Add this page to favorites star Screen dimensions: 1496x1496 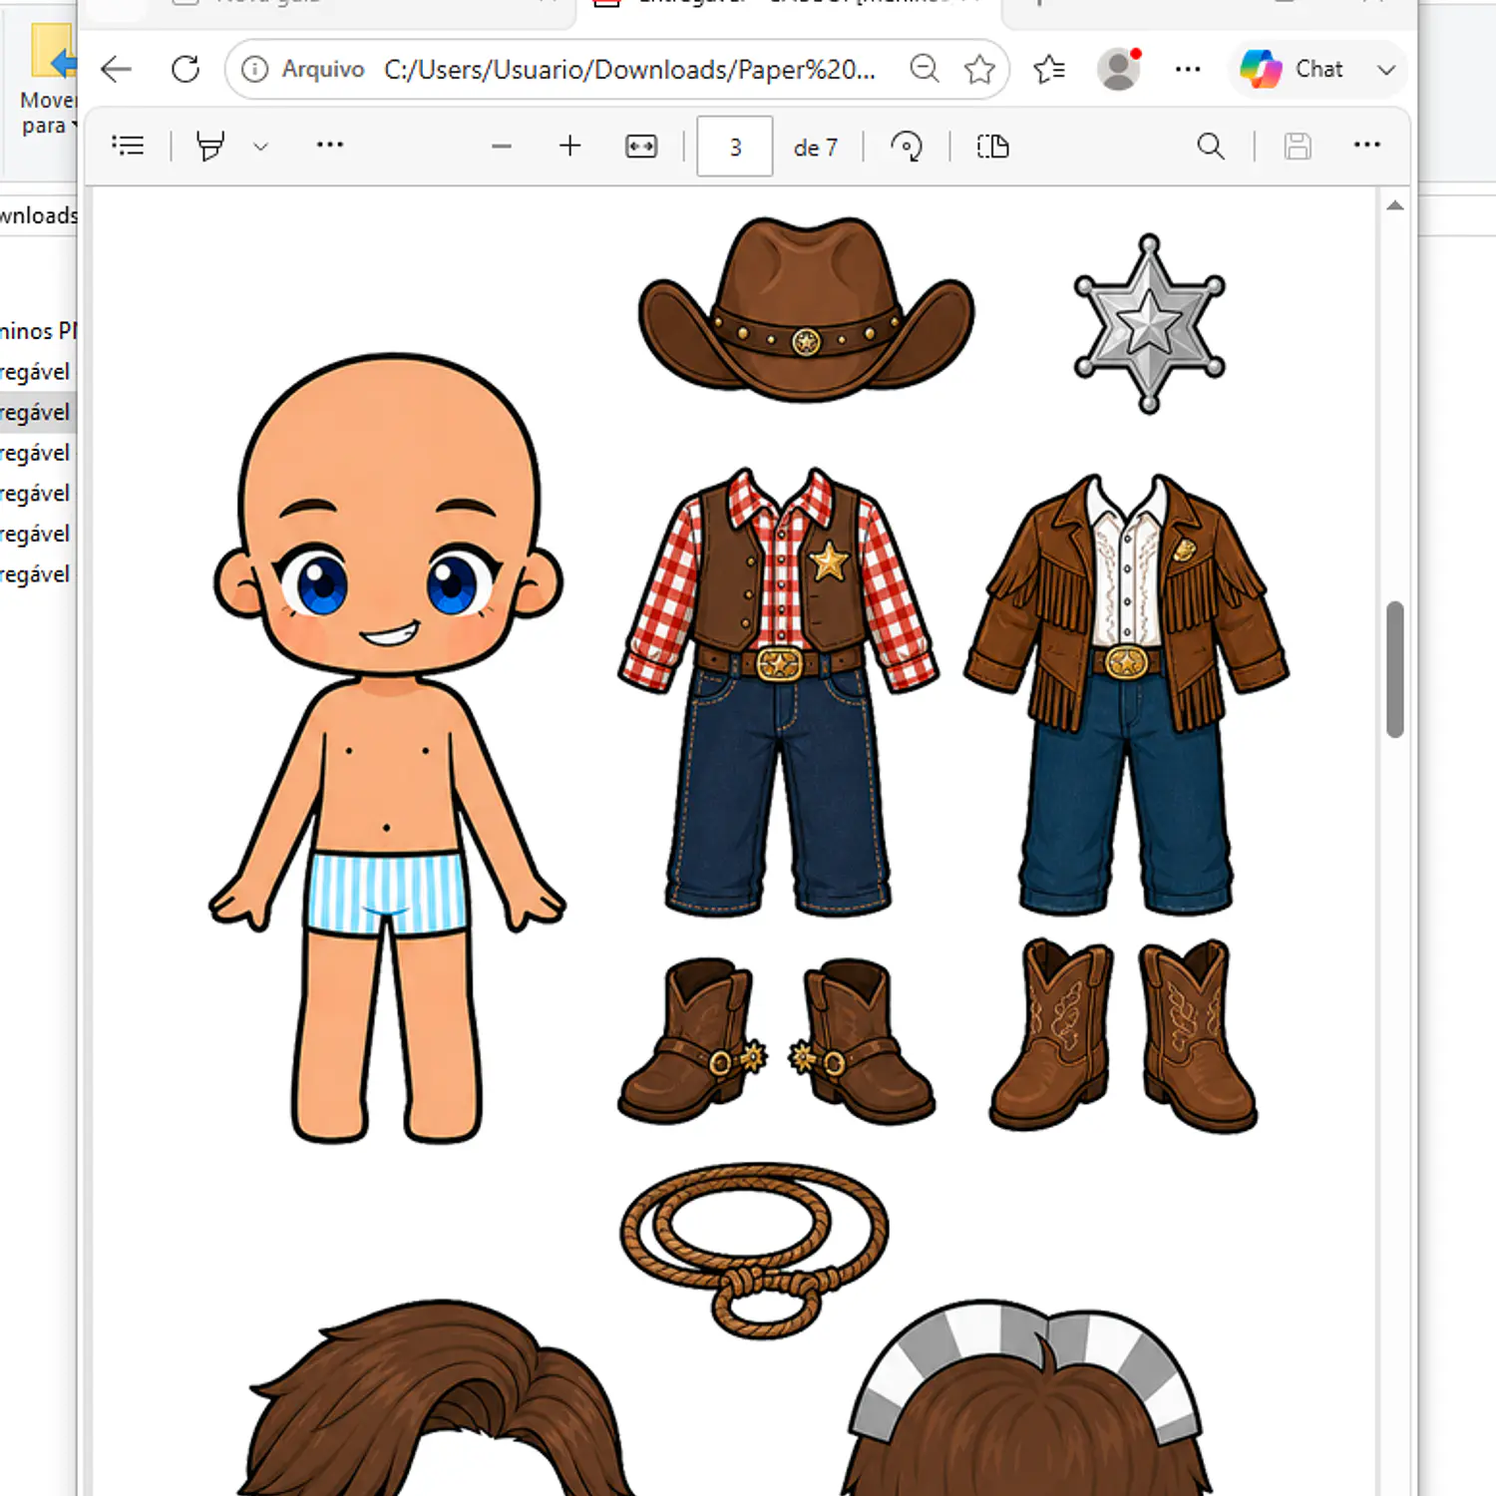point(979,69)
